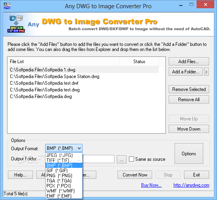Click the Exit button
The image size is (217, 200).
197,175
